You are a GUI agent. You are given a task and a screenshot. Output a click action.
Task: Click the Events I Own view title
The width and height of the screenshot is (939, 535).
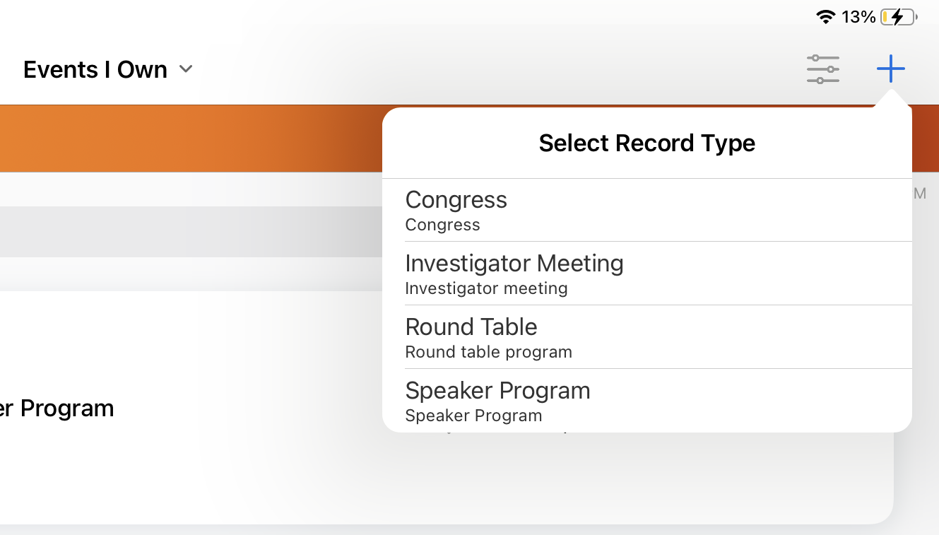pos(95,69)
